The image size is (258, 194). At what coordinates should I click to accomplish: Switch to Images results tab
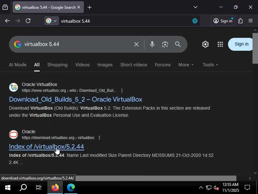pos(105,65)
